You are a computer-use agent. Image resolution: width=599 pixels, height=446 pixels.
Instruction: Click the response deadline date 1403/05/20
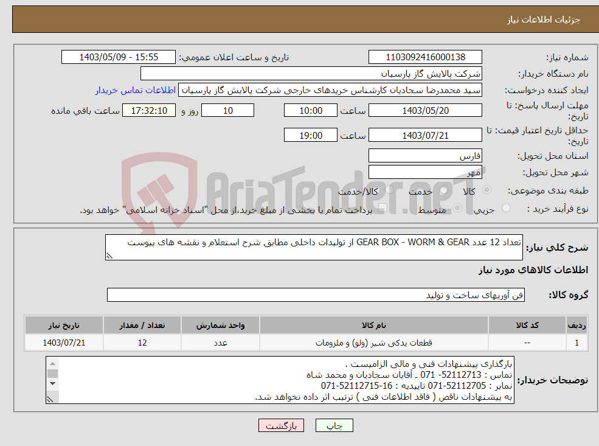click(x=425, y=111)
